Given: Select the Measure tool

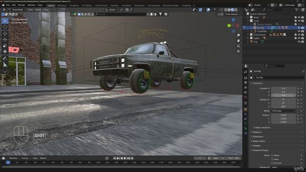Looking at the screenshot, I should [x=5, y=64].
